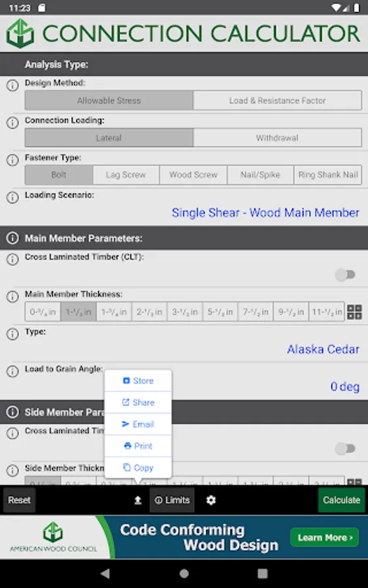The image size is (368, 588).
Task: Open info for Connection Loading
Action: [x=12, y=123]
